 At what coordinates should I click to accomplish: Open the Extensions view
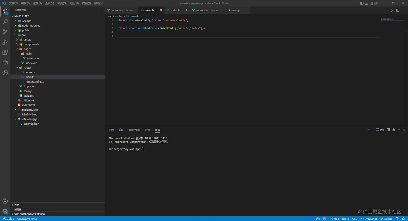coord(5,52)
